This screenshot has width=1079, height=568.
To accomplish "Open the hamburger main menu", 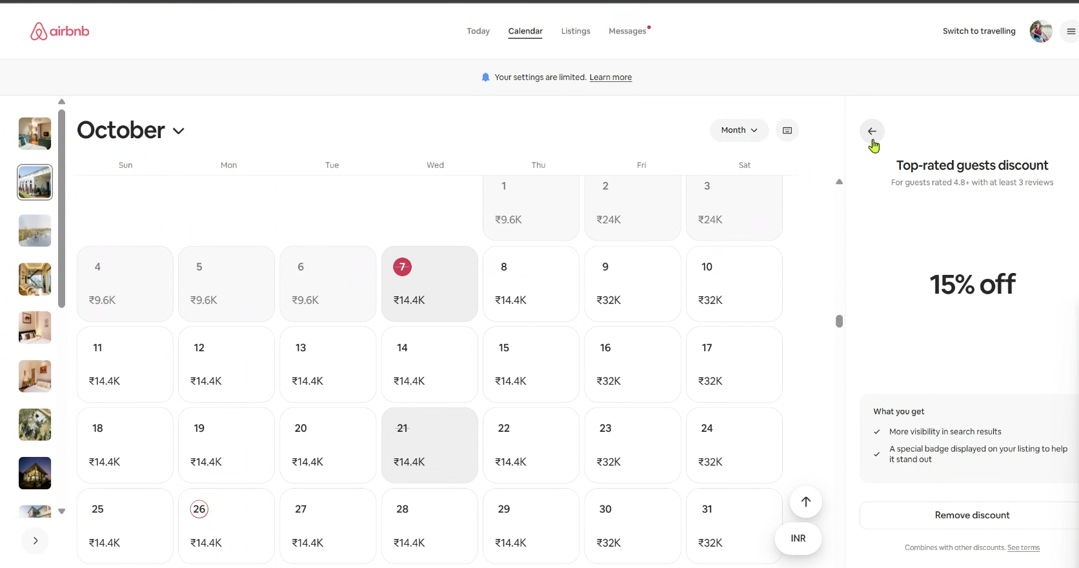I will point(1071,31).
